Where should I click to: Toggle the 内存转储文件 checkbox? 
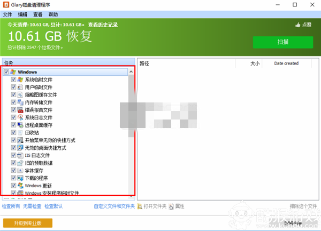click(x=13, y=102)
